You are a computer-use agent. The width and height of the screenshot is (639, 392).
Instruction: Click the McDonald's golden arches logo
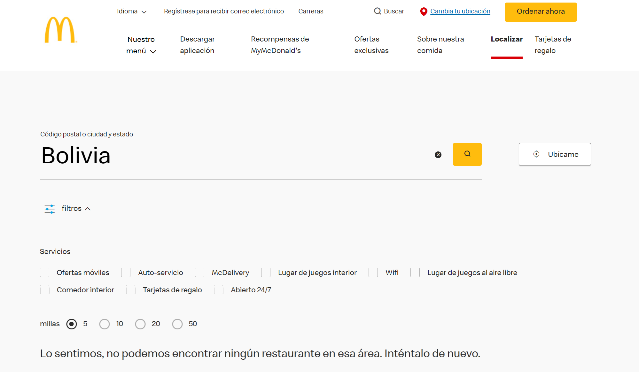[x=61, y=30]
